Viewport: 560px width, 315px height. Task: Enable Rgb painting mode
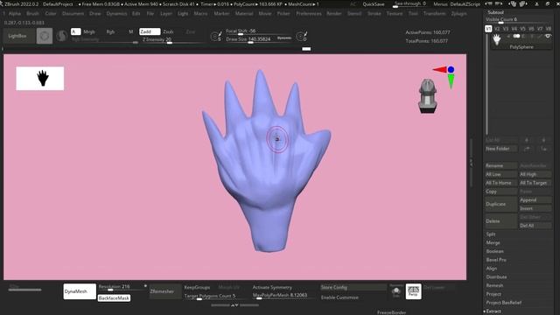110,31
